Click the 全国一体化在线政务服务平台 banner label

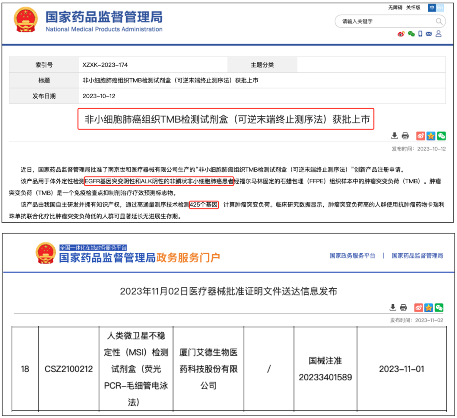pyautogui.click(x=93, y=248)
